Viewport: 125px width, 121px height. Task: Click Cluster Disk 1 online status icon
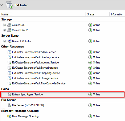click(x=90, y=25)
